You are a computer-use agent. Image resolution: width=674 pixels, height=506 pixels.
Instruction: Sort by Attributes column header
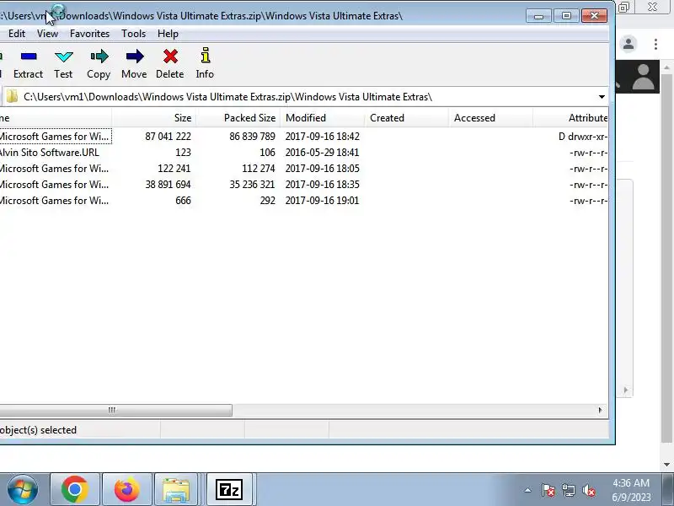pos(571,118)
